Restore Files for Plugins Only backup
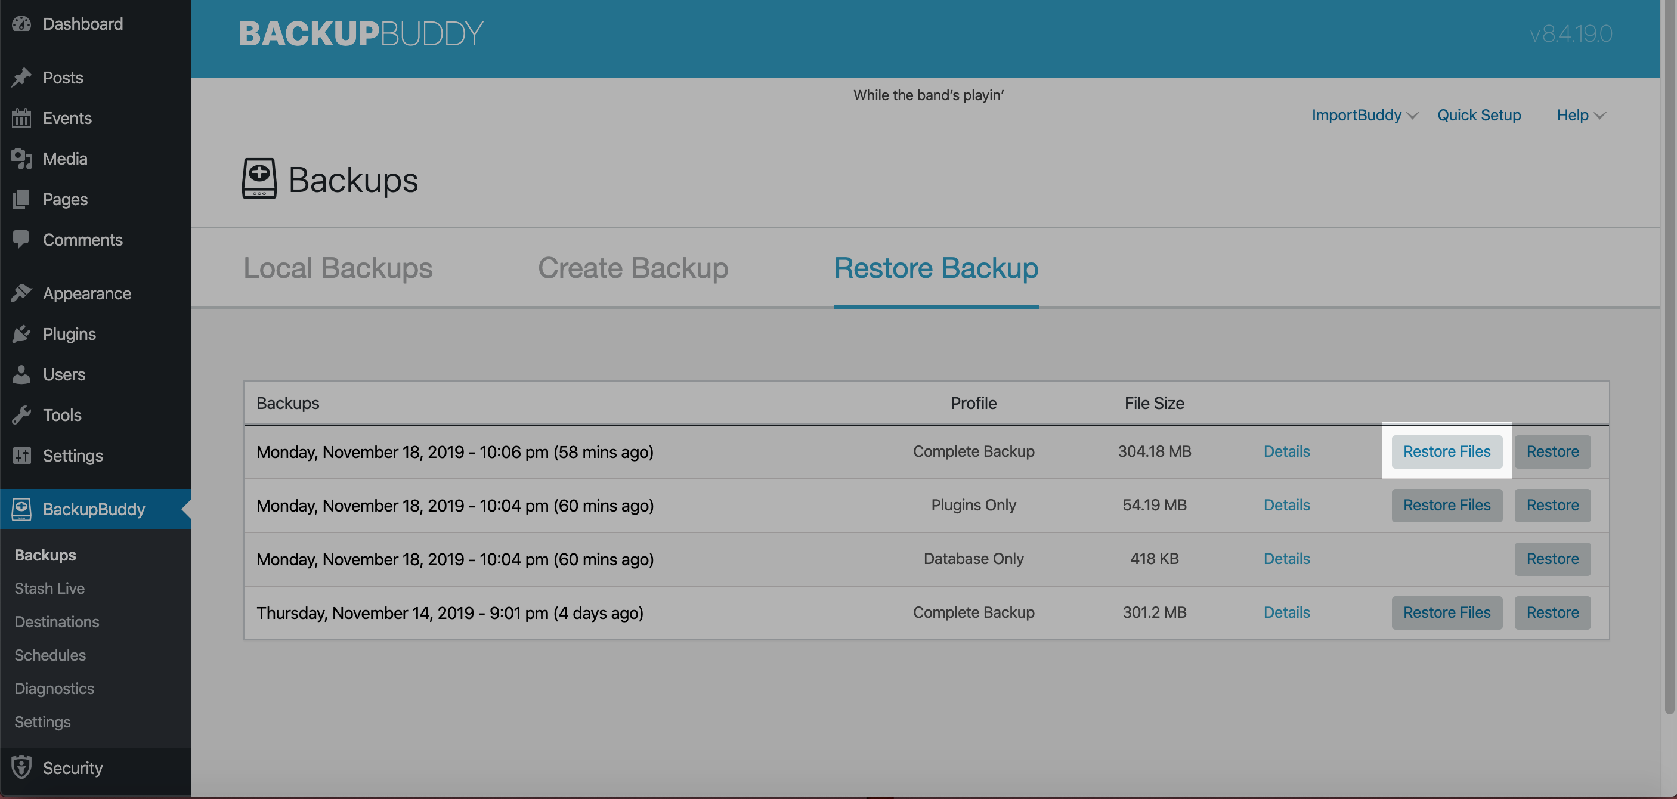Screen dimensions: 1677x799 click(1447, 506)
